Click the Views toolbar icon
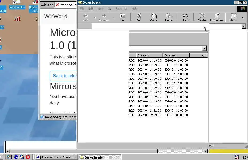 [x=233, y=17]
